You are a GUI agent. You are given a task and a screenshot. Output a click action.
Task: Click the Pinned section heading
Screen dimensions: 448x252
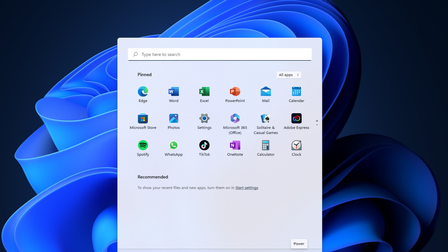point(145,75)
